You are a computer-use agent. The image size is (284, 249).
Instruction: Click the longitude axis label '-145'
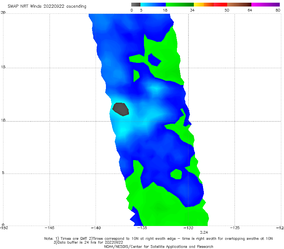point(50,228)
